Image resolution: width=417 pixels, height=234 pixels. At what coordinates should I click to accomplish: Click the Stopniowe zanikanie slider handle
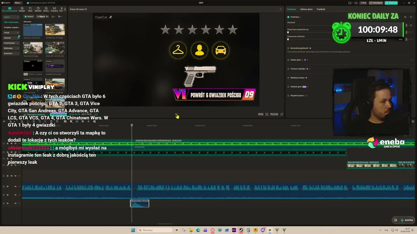click(x=288, y=39)
